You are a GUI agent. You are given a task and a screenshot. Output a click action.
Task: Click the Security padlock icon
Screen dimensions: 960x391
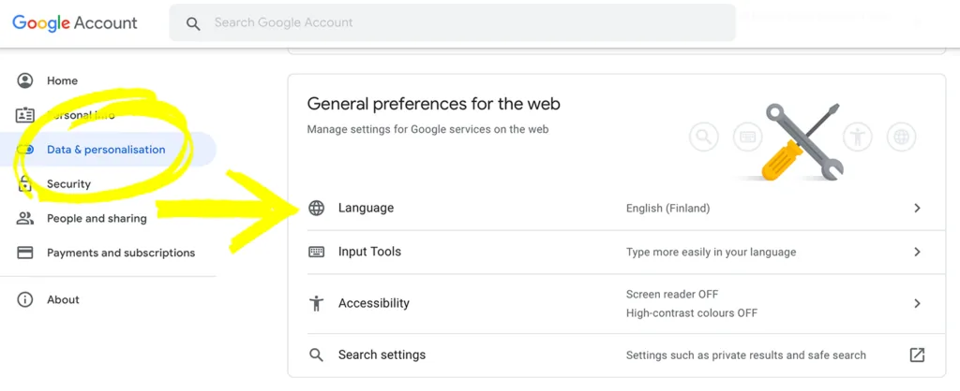pos(25,183)
